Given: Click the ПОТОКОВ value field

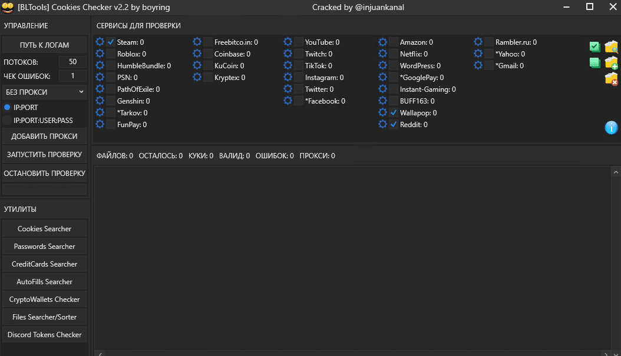Looking at the screenshot, I should point(72,62).
